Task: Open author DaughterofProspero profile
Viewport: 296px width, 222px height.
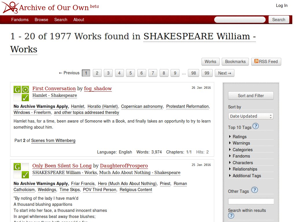Action: coord(124,166)
